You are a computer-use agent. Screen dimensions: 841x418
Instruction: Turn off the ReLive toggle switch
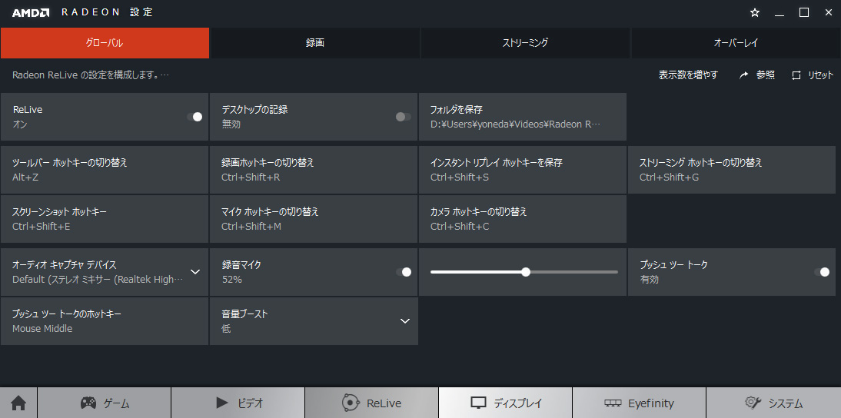click(194, 117)
